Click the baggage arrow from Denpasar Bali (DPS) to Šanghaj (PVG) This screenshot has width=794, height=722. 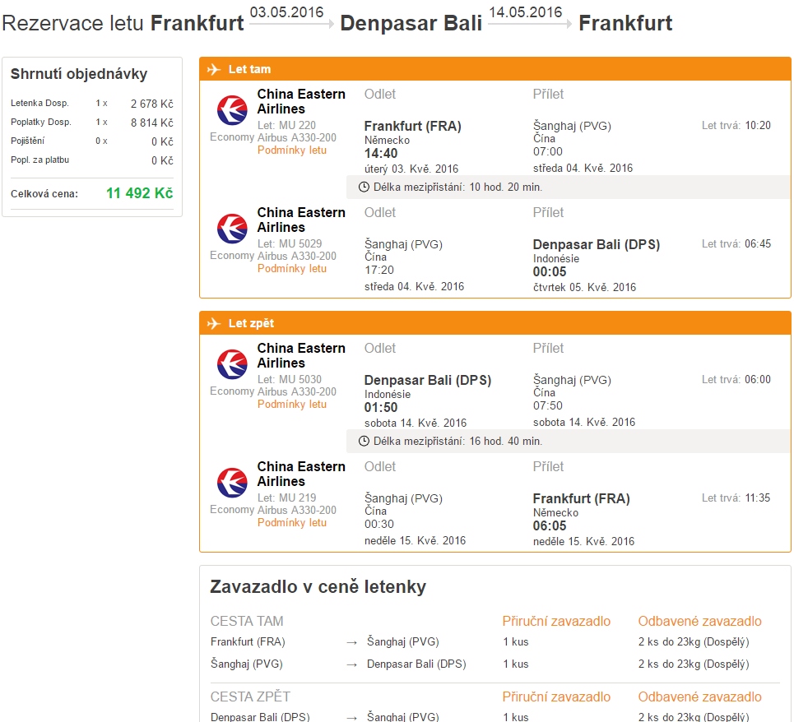352,717
